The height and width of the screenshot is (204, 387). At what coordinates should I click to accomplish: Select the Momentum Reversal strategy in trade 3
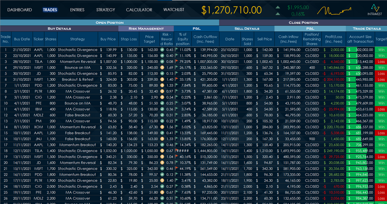[77, 61]
